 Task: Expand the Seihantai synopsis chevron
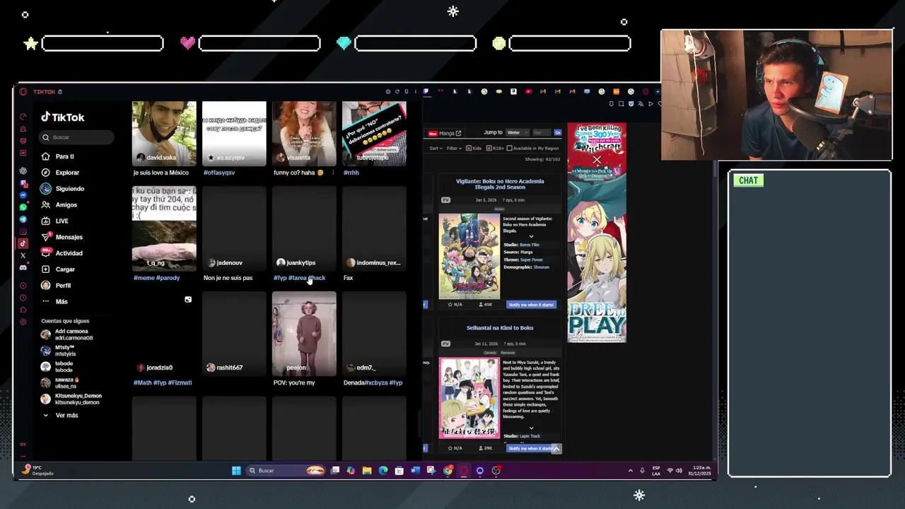(531, 428)
